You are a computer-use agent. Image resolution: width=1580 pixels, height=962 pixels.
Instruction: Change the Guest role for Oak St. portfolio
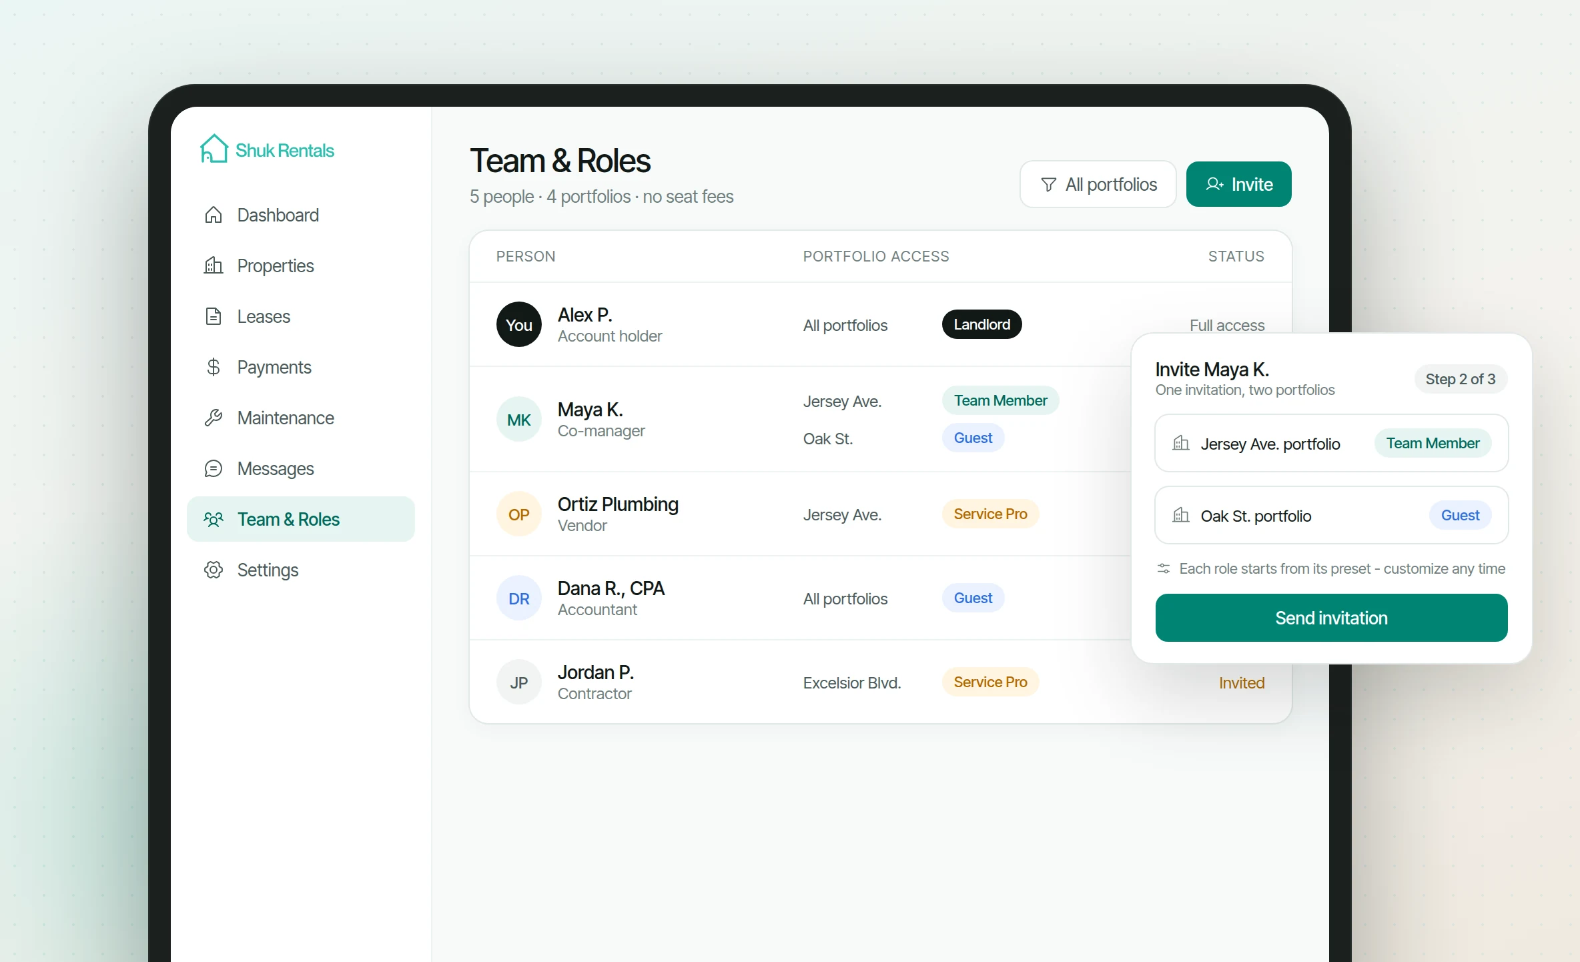click(1460, 515)
